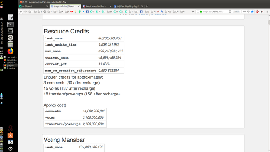Click the power button in the dock
Viewport: 270px width, 152px height.
tap(10, 149)
